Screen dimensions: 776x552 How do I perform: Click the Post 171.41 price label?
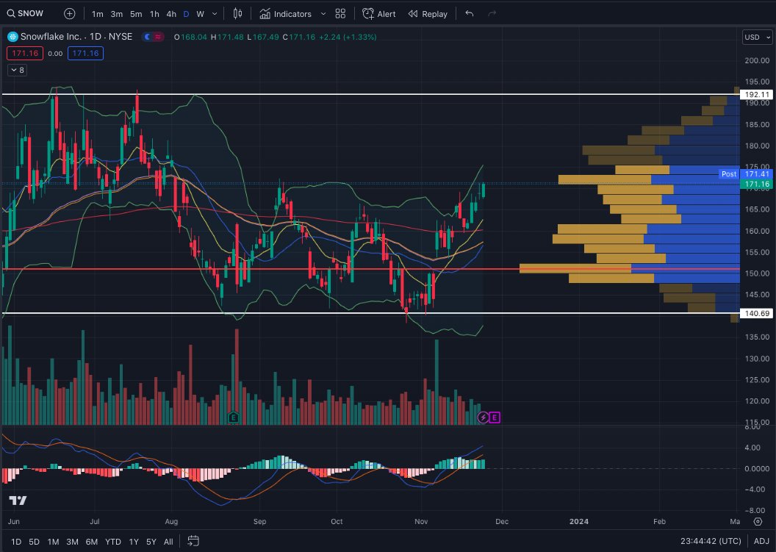click(746, 173)
